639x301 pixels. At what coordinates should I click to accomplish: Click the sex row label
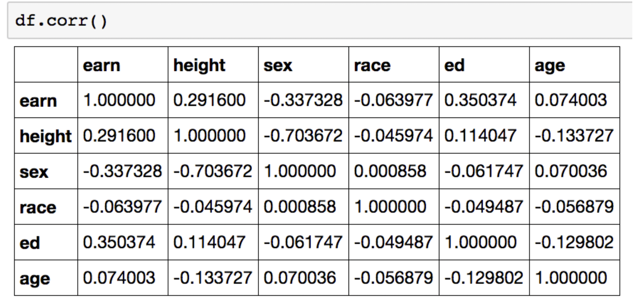(46, 171)
